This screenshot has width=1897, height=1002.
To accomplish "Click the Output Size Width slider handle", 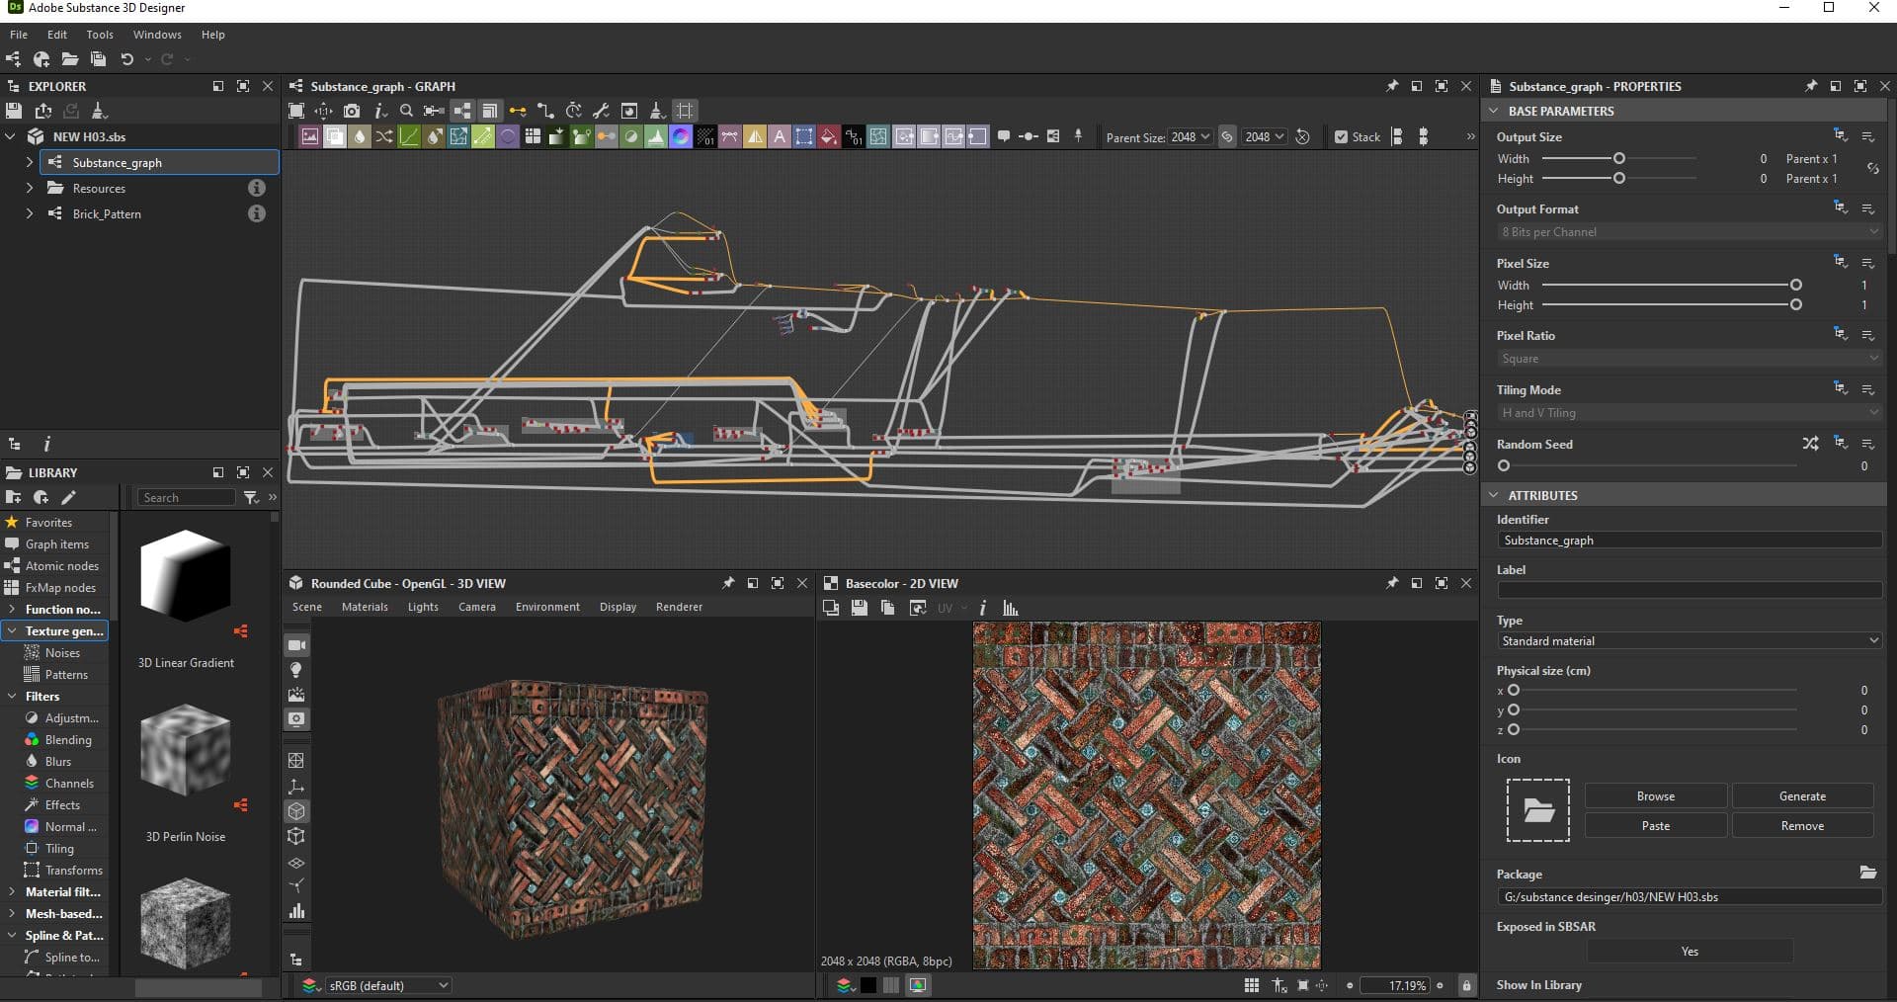I will tap(1618, 158).
